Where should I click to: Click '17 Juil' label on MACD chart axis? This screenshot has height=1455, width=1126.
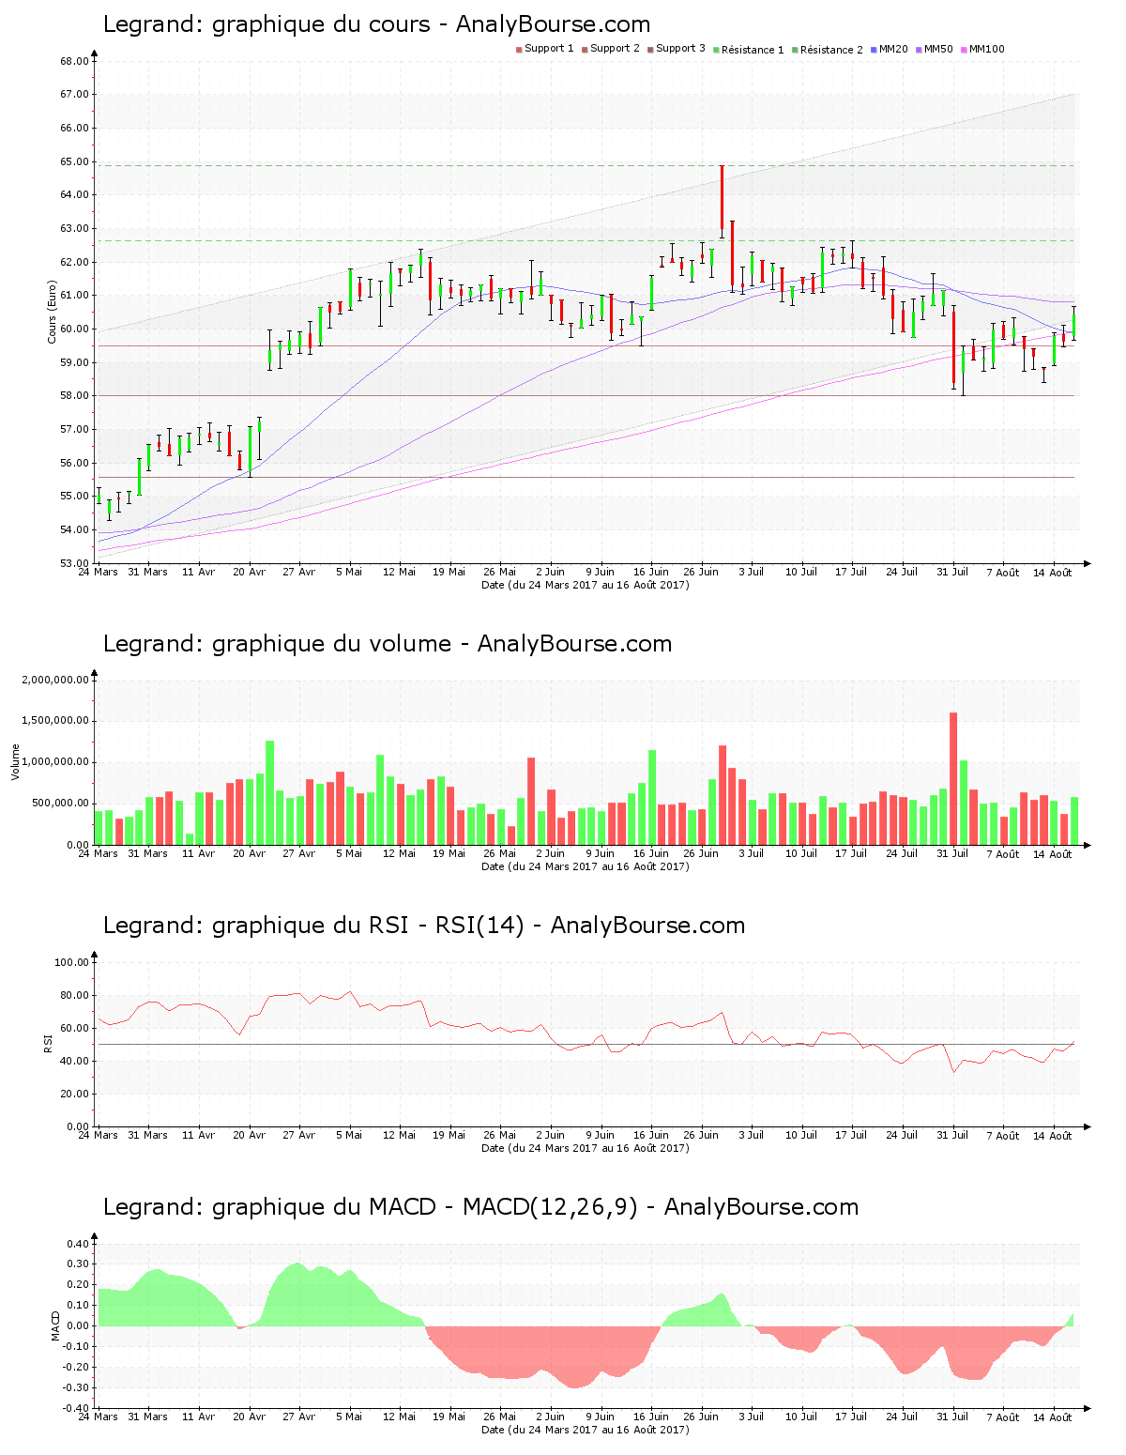[851, 1417]
